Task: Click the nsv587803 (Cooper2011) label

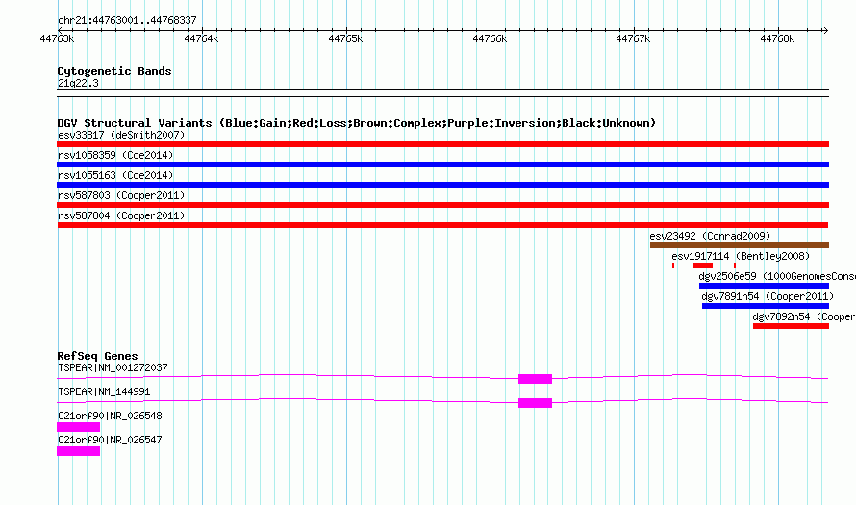Action: coord(121,195)
